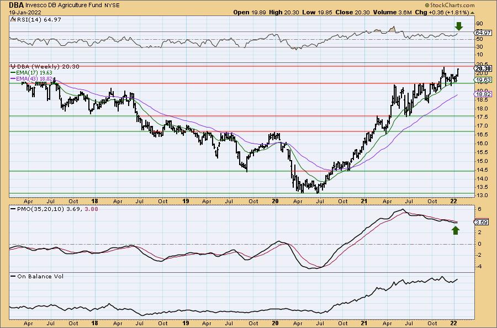Select the Invesco DB Agriculture Fund title
This screenshot has height=328, width=497.
pyautogui.click(x=64, y=5)
